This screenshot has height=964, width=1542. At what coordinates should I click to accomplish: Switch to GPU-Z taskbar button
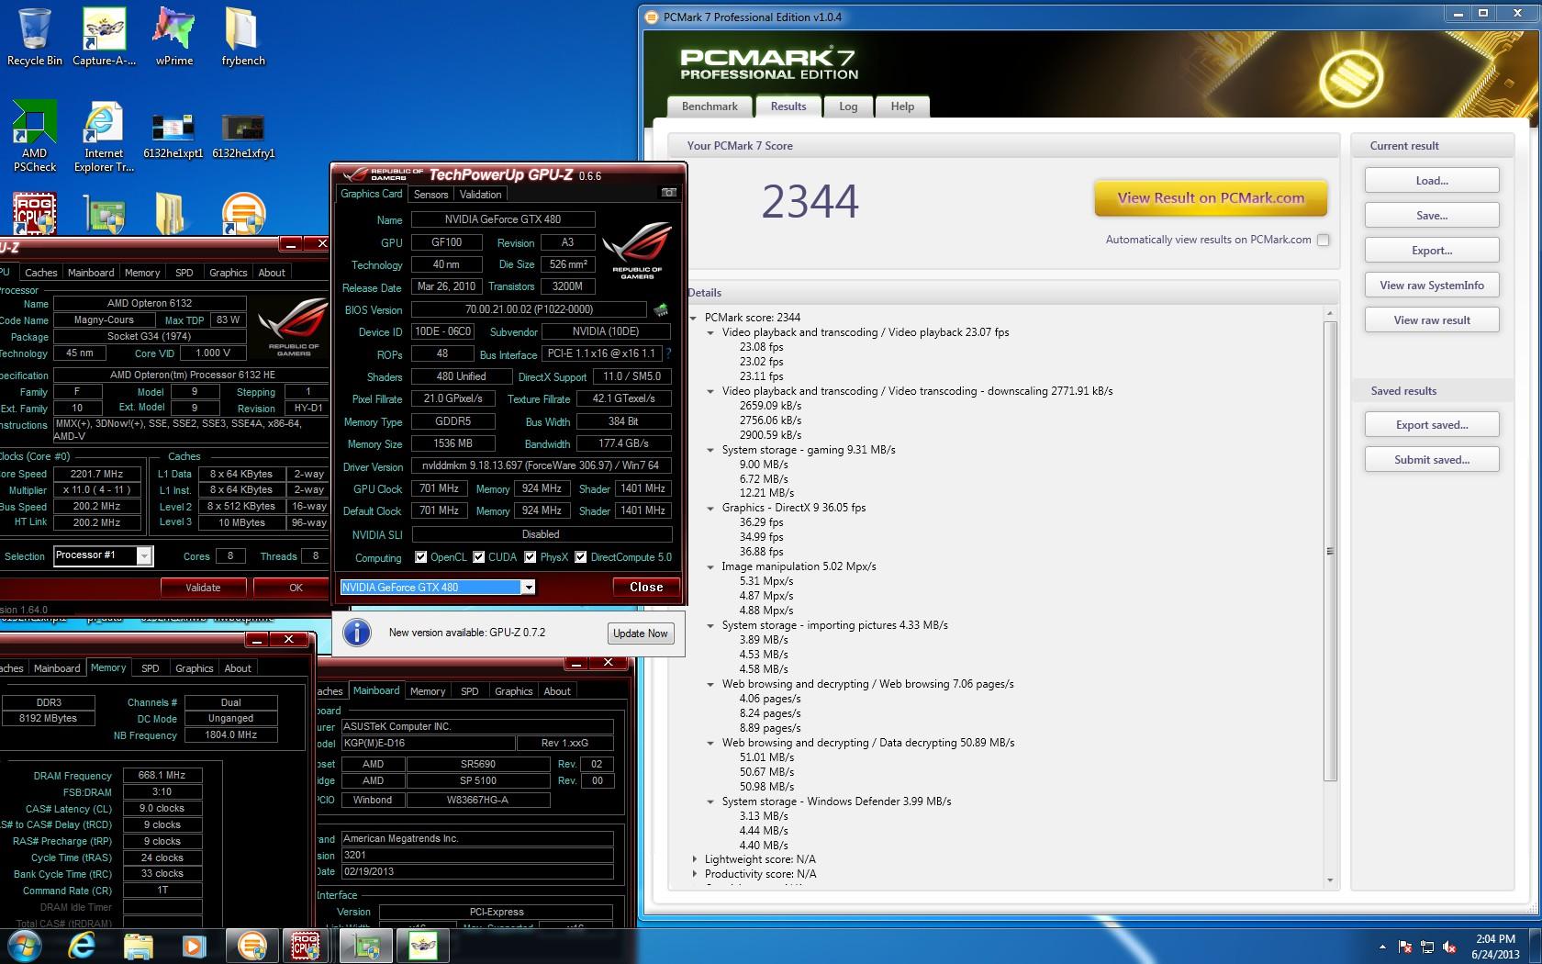pos(368,946)
